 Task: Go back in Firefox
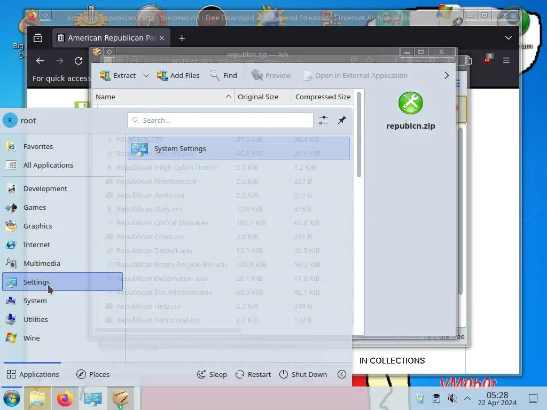coord(40,61)
